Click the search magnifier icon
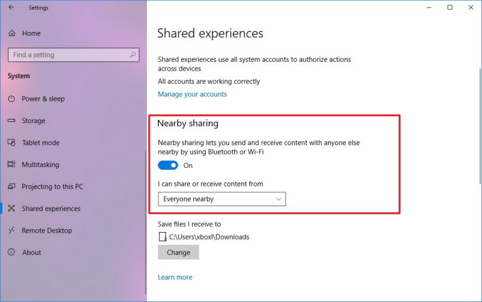 coord(133,55)
